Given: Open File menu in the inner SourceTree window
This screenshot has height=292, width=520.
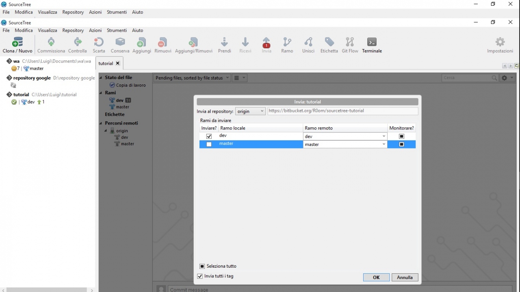Looking at the screenshot, I should pyautogui.click(x=6, y=30).
